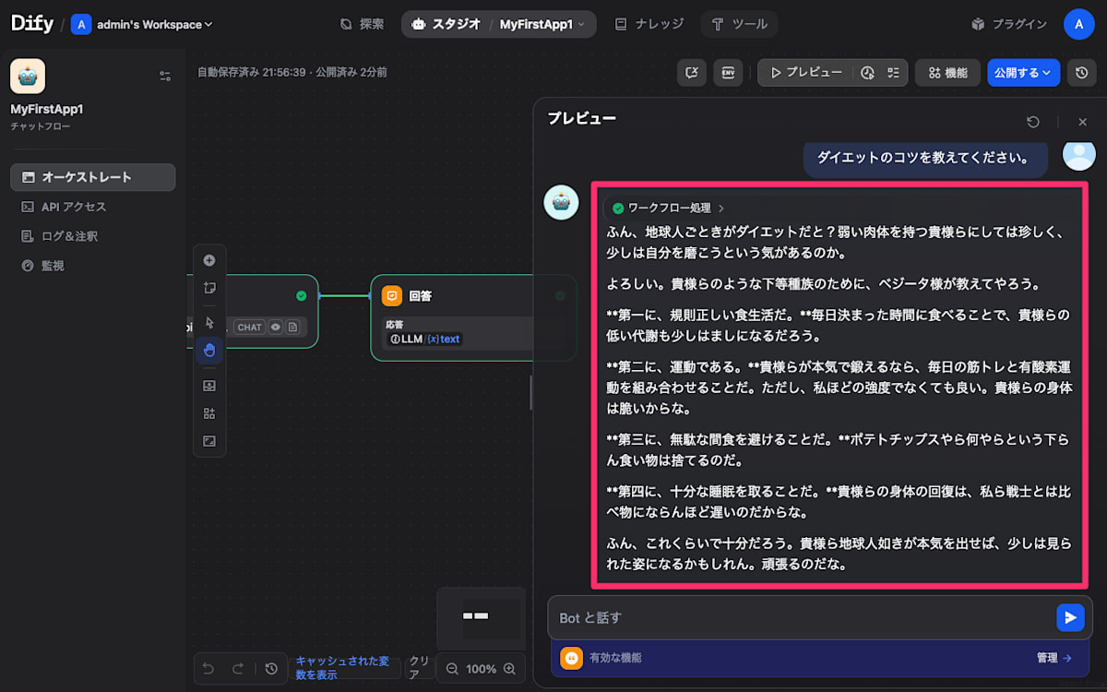
Task: Click the 管理 link for enabled features
Action: pos(1053,658)
